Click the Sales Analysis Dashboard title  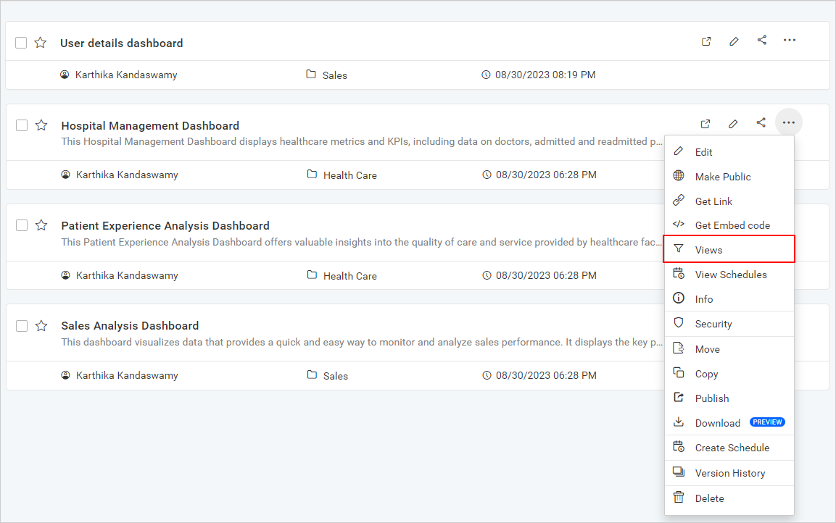pos(130,325)
